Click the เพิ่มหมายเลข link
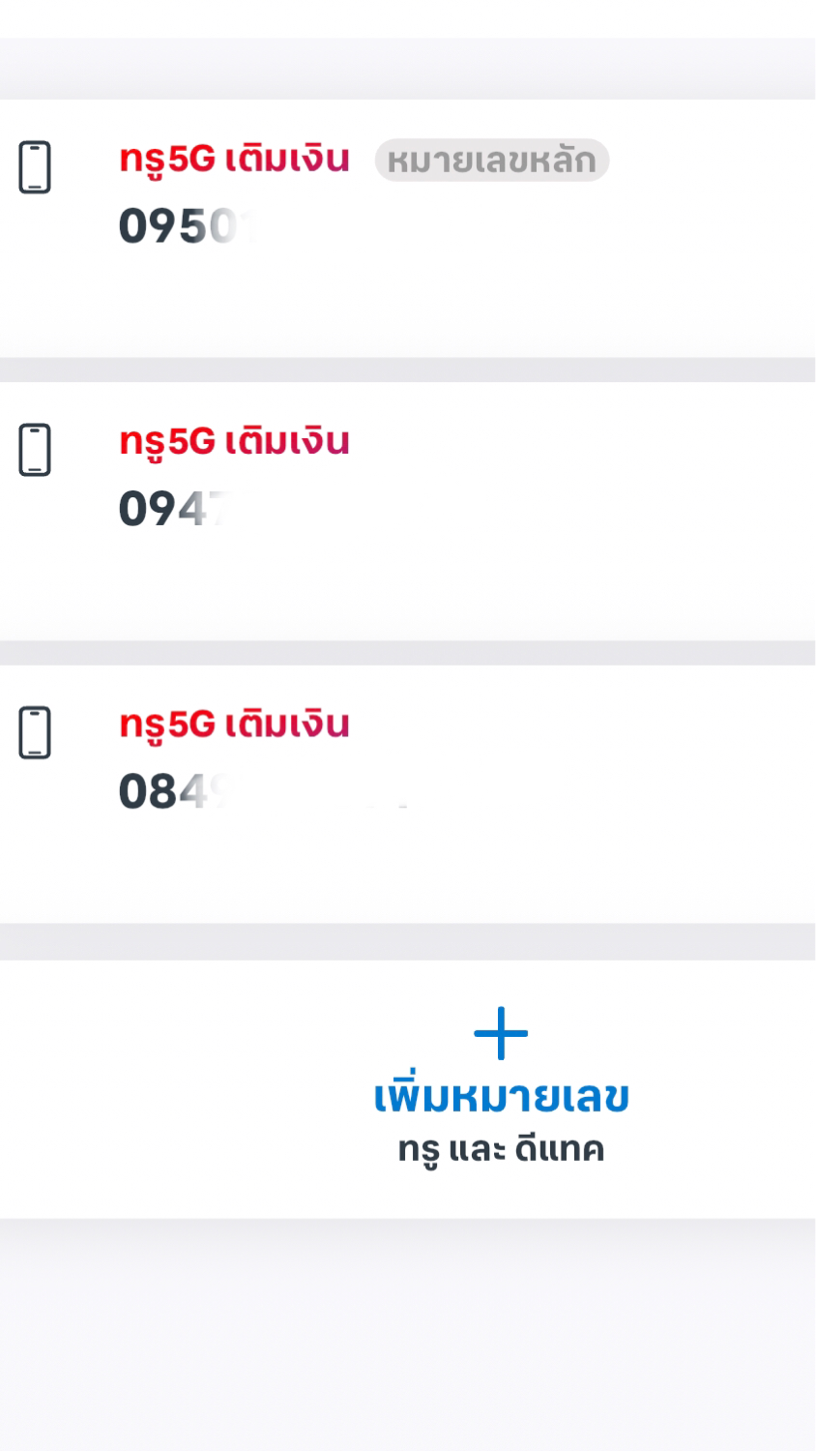Image resolution: width=816 pixels, height=1451 pixels. click(501, 1096)
